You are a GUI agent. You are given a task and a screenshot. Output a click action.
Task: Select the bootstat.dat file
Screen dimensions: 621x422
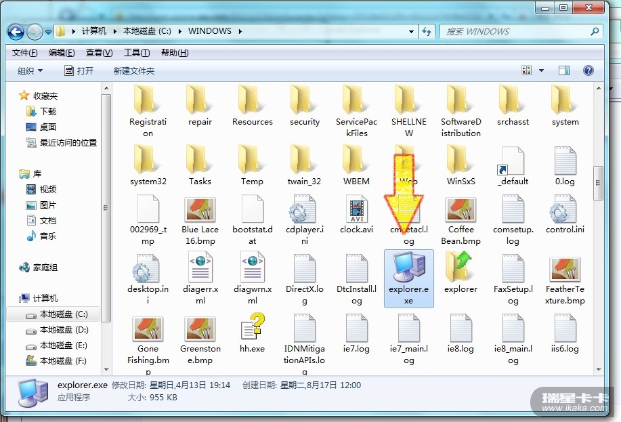pyautogui.click(x=253, y=220)
